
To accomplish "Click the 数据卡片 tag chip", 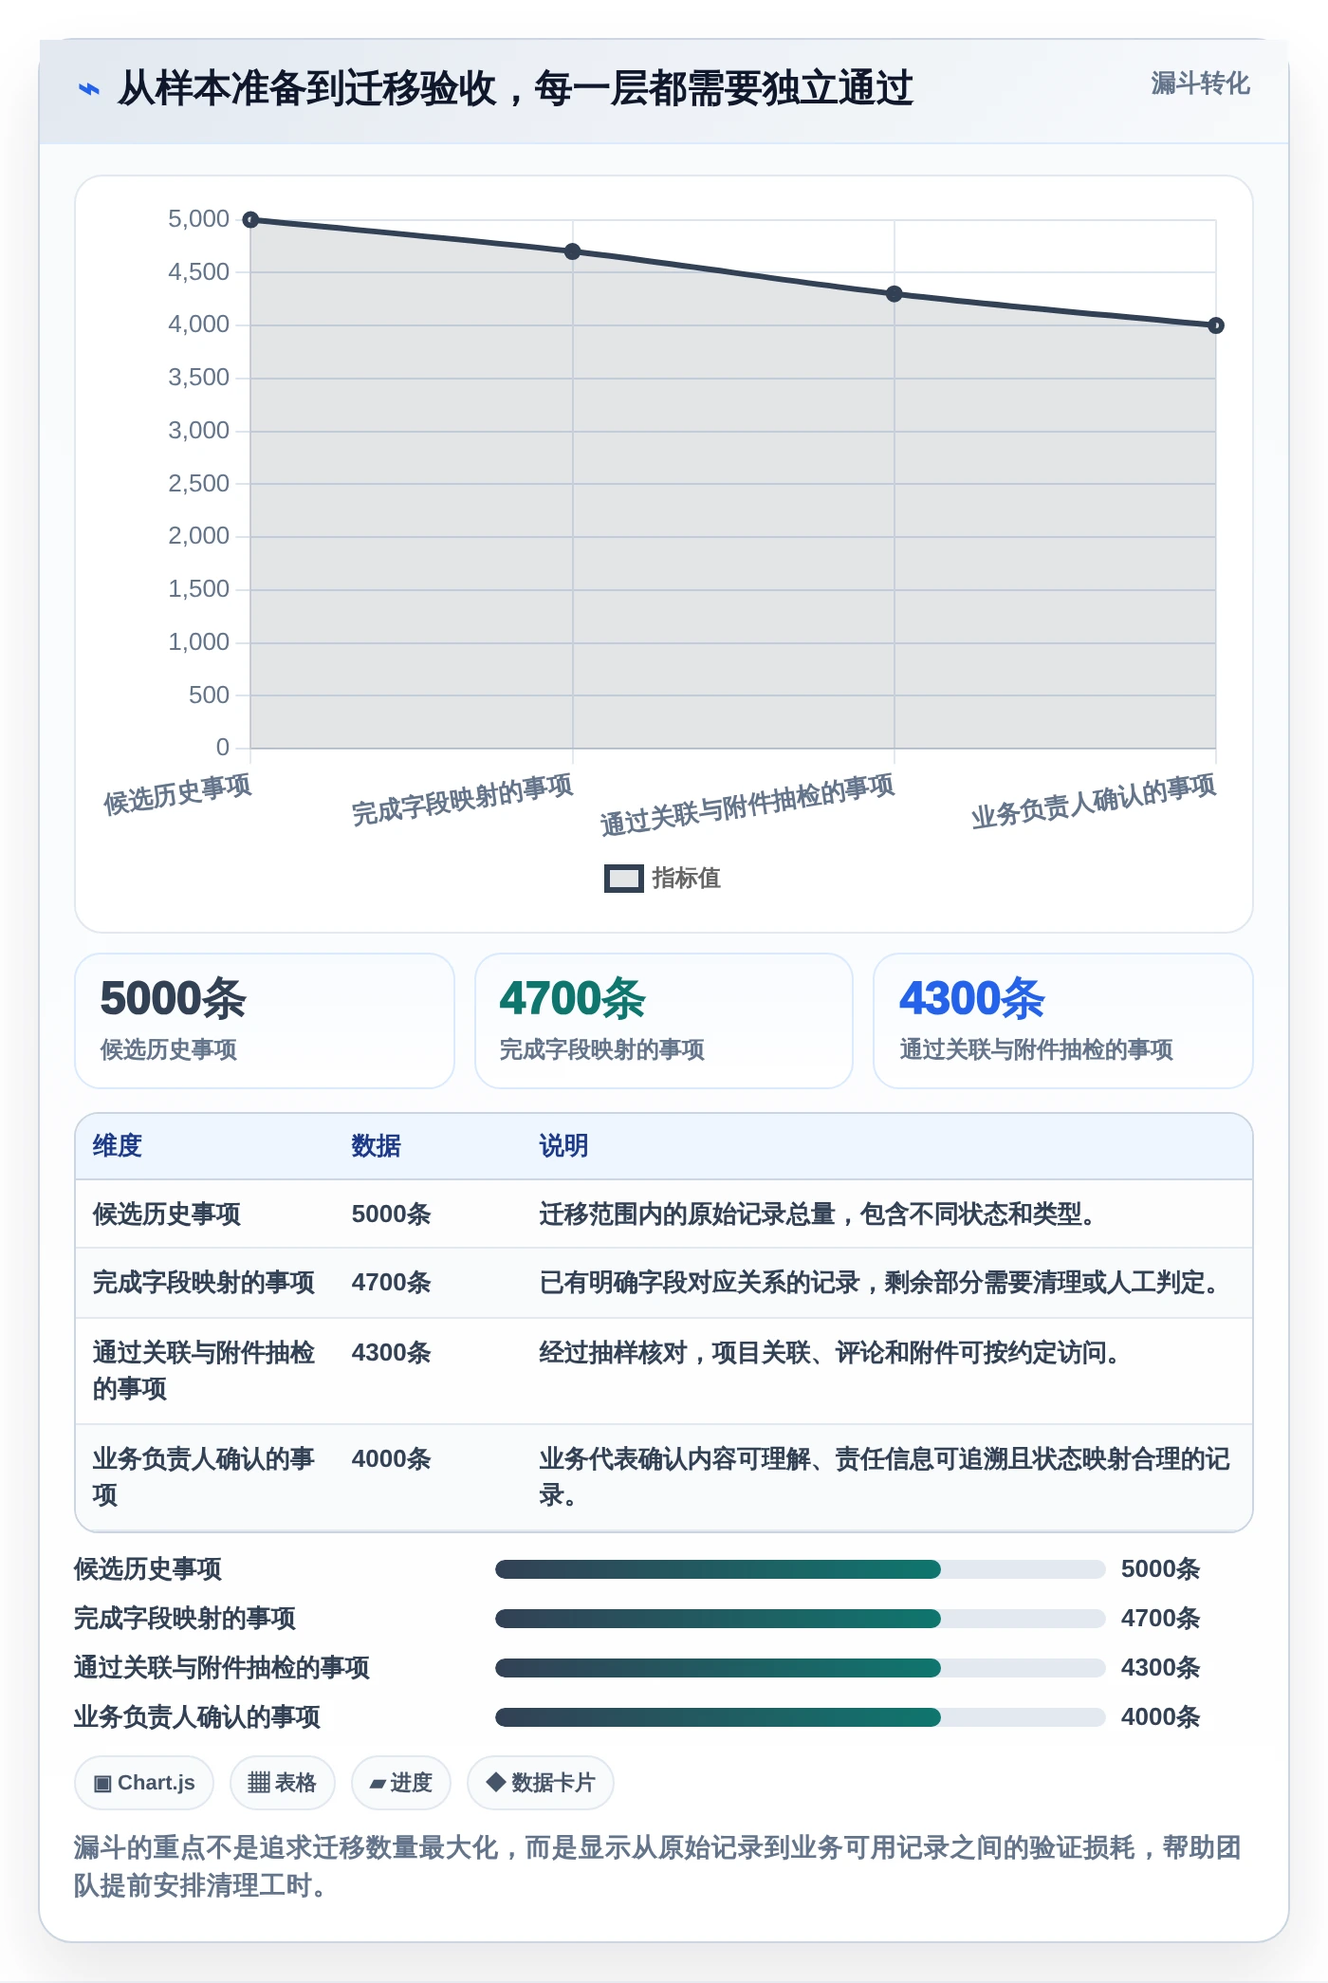I will (x=540, y=1783).
